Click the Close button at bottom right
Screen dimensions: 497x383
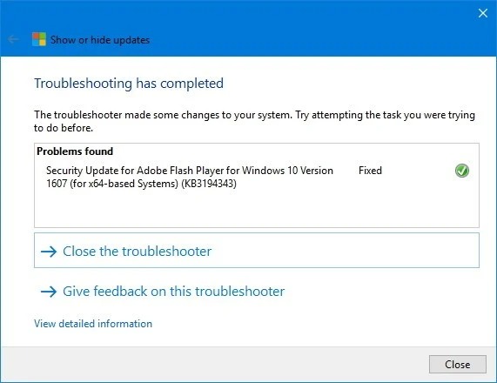(x=457, y=365)
